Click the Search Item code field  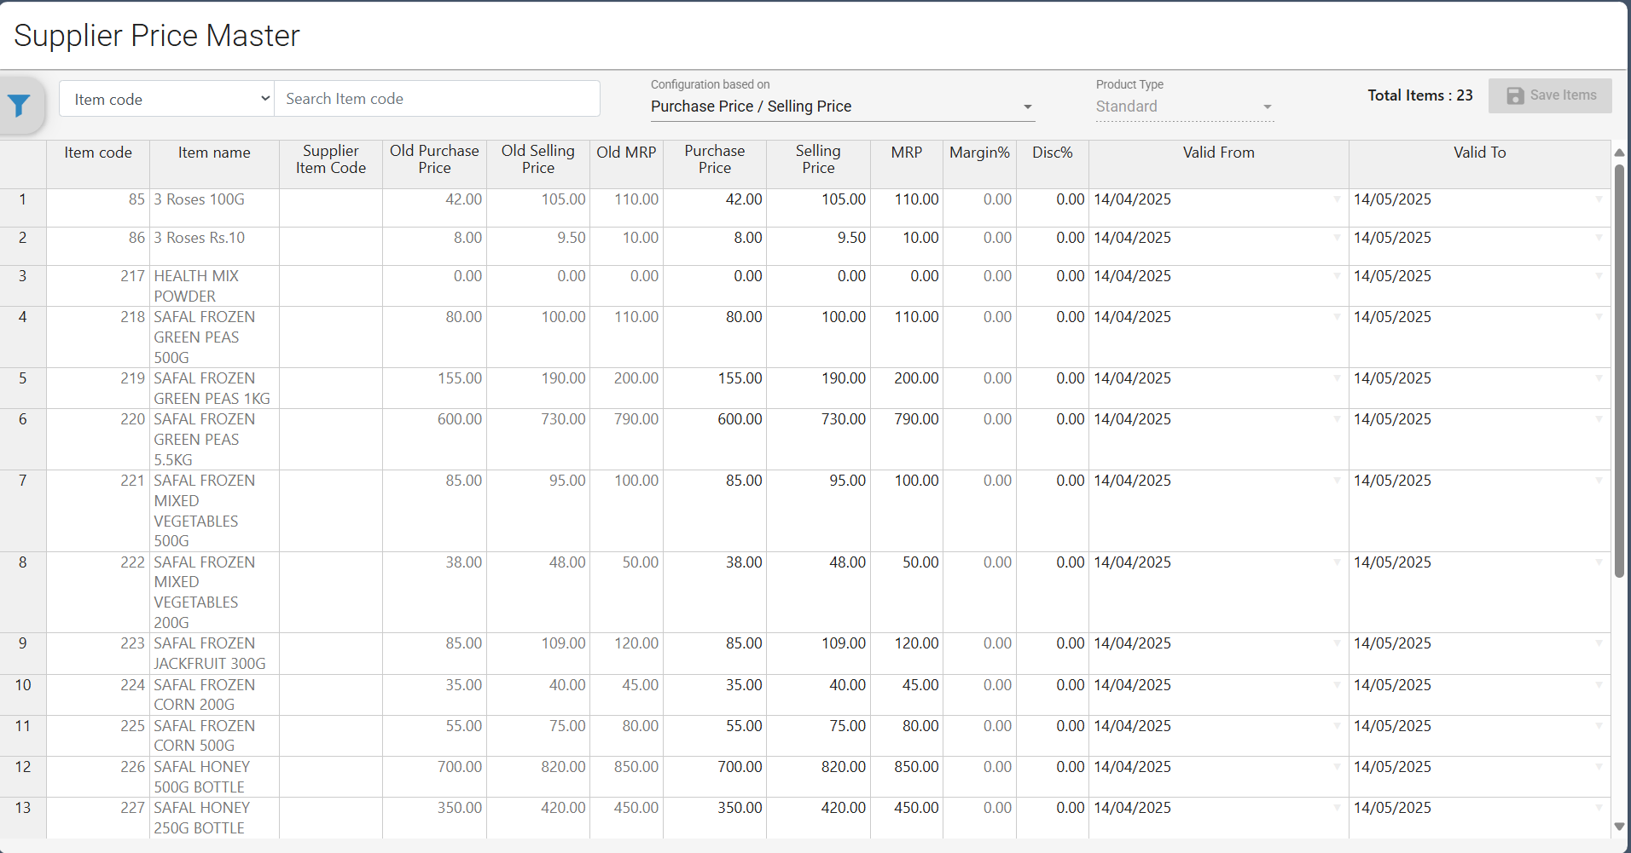(x=437, y=99)
